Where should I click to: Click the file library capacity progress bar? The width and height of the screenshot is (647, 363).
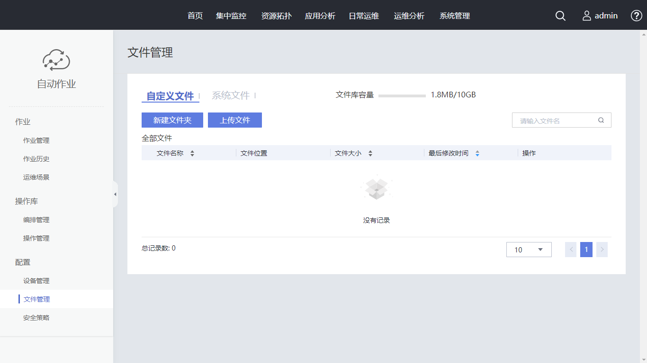402,95
